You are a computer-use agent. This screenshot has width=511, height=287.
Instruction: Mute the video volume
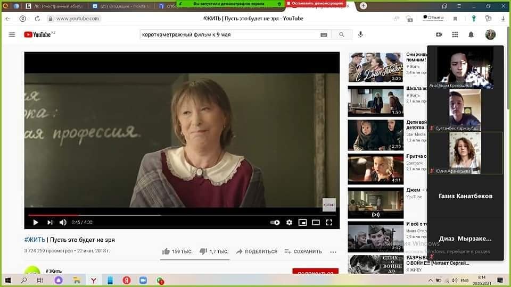pyautogui.click(x=63, y=222)
